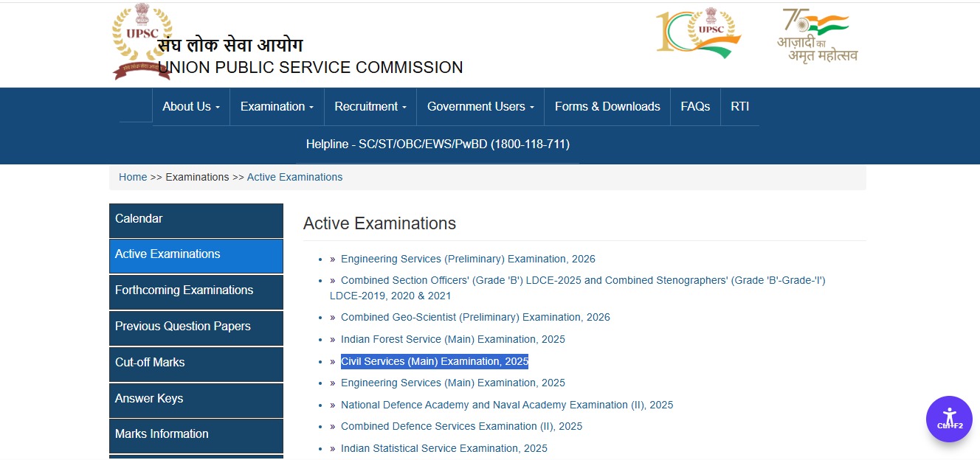Switch to the Forms & Downloads section
Image resolution: width=980 pixels, height=460 pixels.
(607, 106)
